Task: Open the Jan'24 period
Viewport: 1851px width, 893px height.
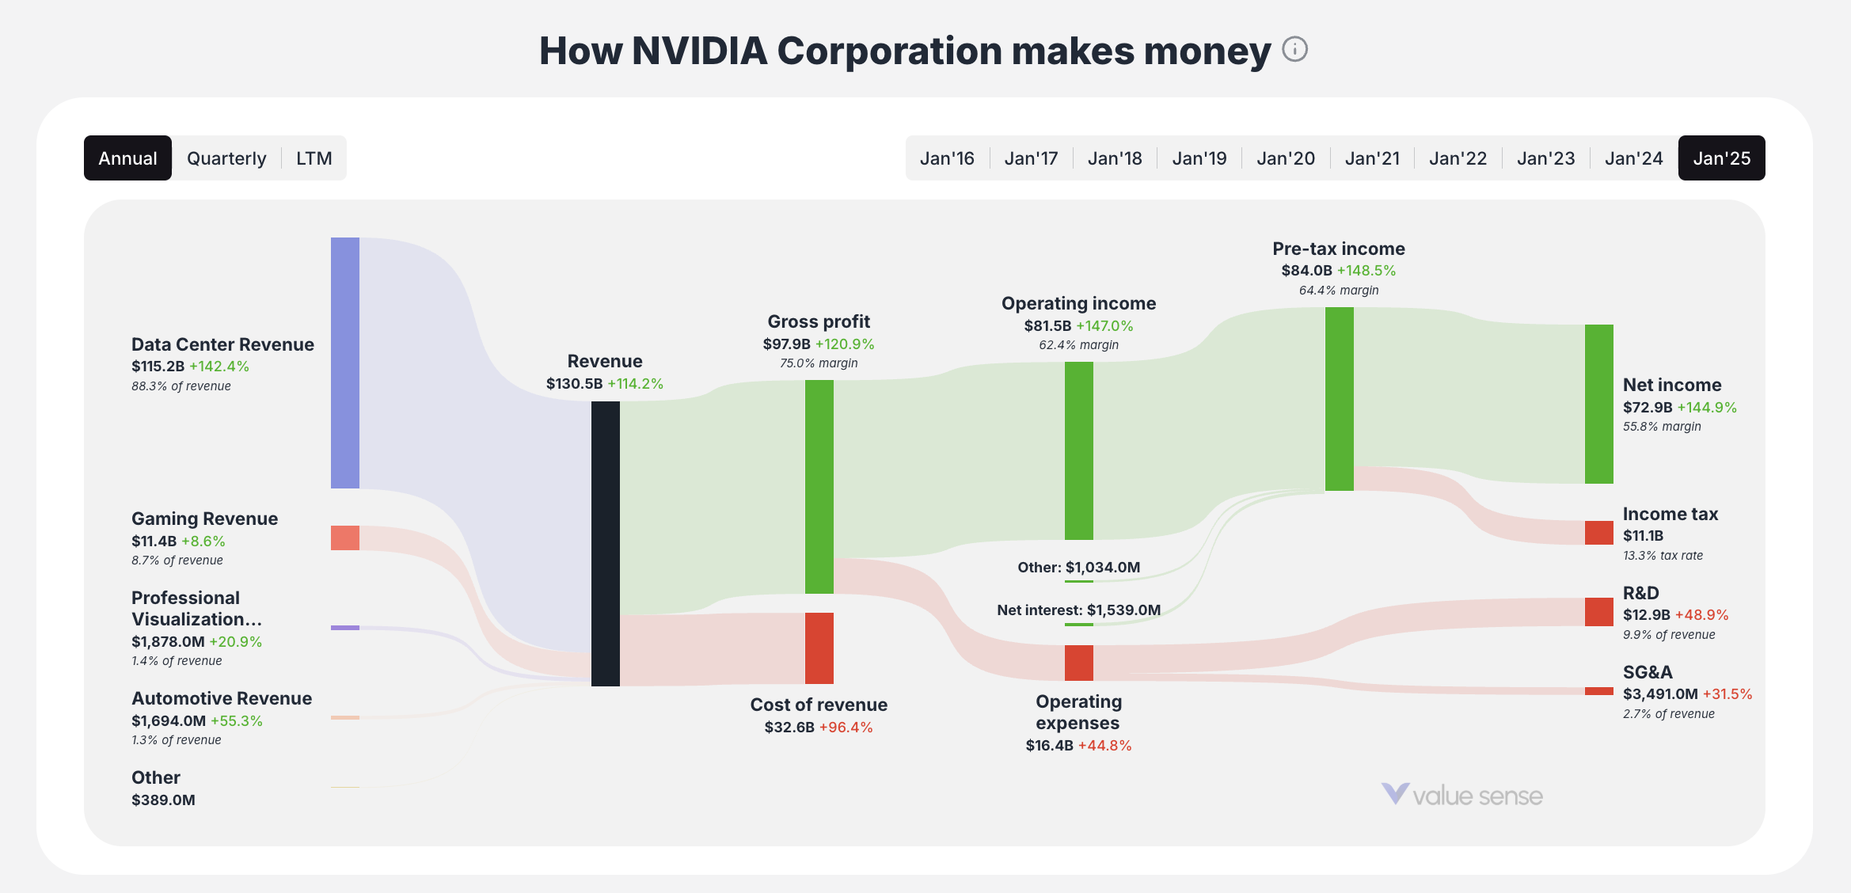Action: [x=1633, y=158]
